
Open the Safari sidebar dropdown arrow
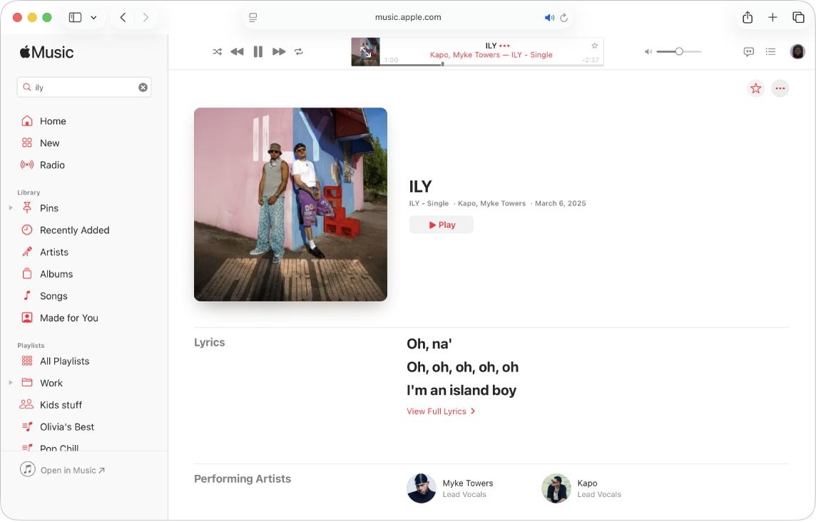click(x=93, y=18)
